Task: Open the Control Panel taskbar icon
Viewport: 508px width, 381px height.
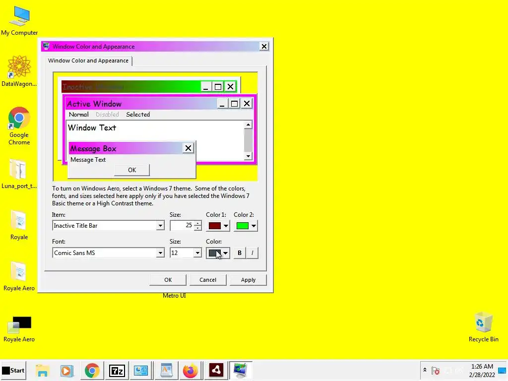Action: [141, 370]
